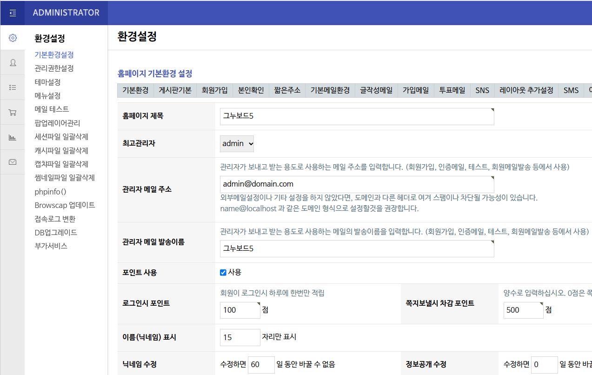This screenshot has width=592, height=375.
Task: Open the member management user icon
Action: [13, 62]
